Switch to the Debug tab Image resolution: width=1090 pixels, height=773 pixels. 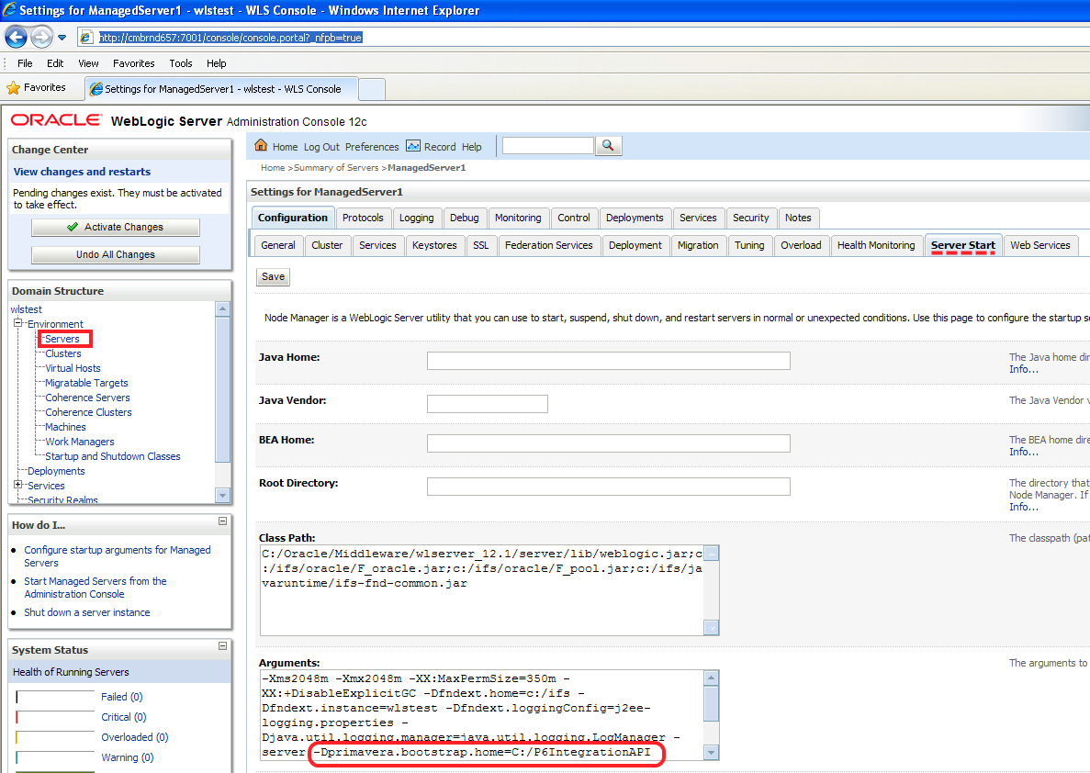[465, 218]
